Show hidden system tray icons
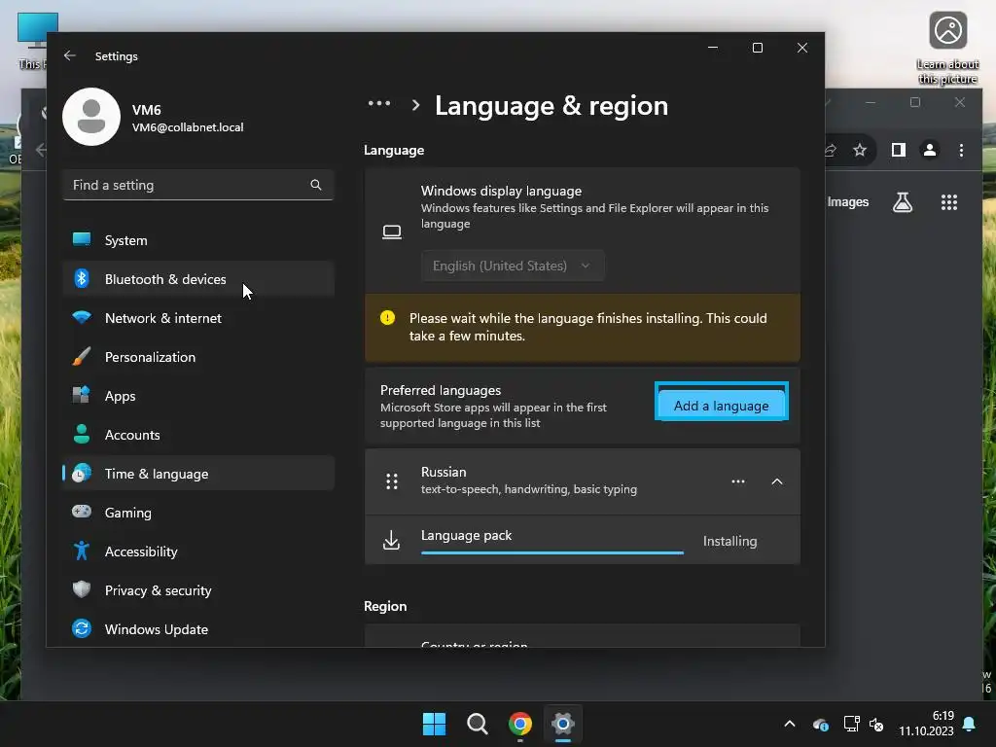Screen dimensions: 996x747 790,724
